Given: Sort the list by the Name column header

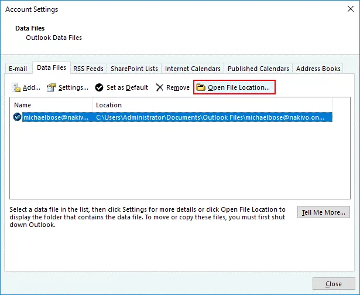Looking at the screenshot, I should tap(51, 105).
